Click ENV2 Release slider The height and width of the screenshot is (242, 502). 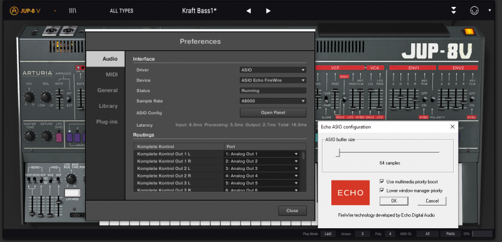tap(463, 98)
